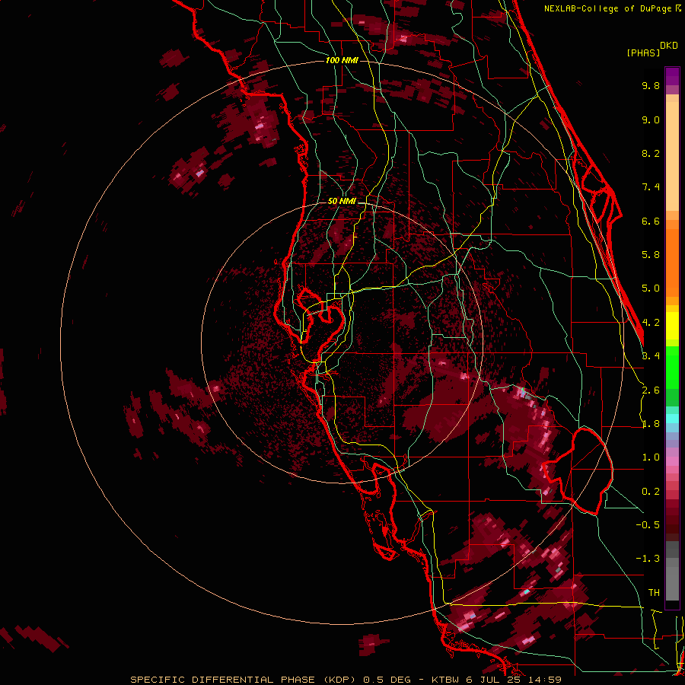Screen dimensions: 685x685
Task: Click the pink segment of the color bar
Action: (672, 462)
